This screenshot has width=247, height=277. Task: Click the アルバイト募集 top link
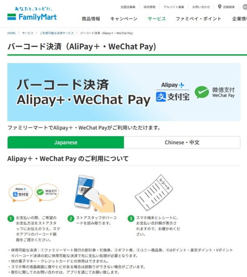[174, 7]
